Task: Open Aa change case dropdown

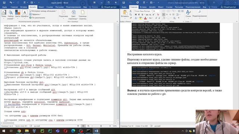Action: [151, 18]
